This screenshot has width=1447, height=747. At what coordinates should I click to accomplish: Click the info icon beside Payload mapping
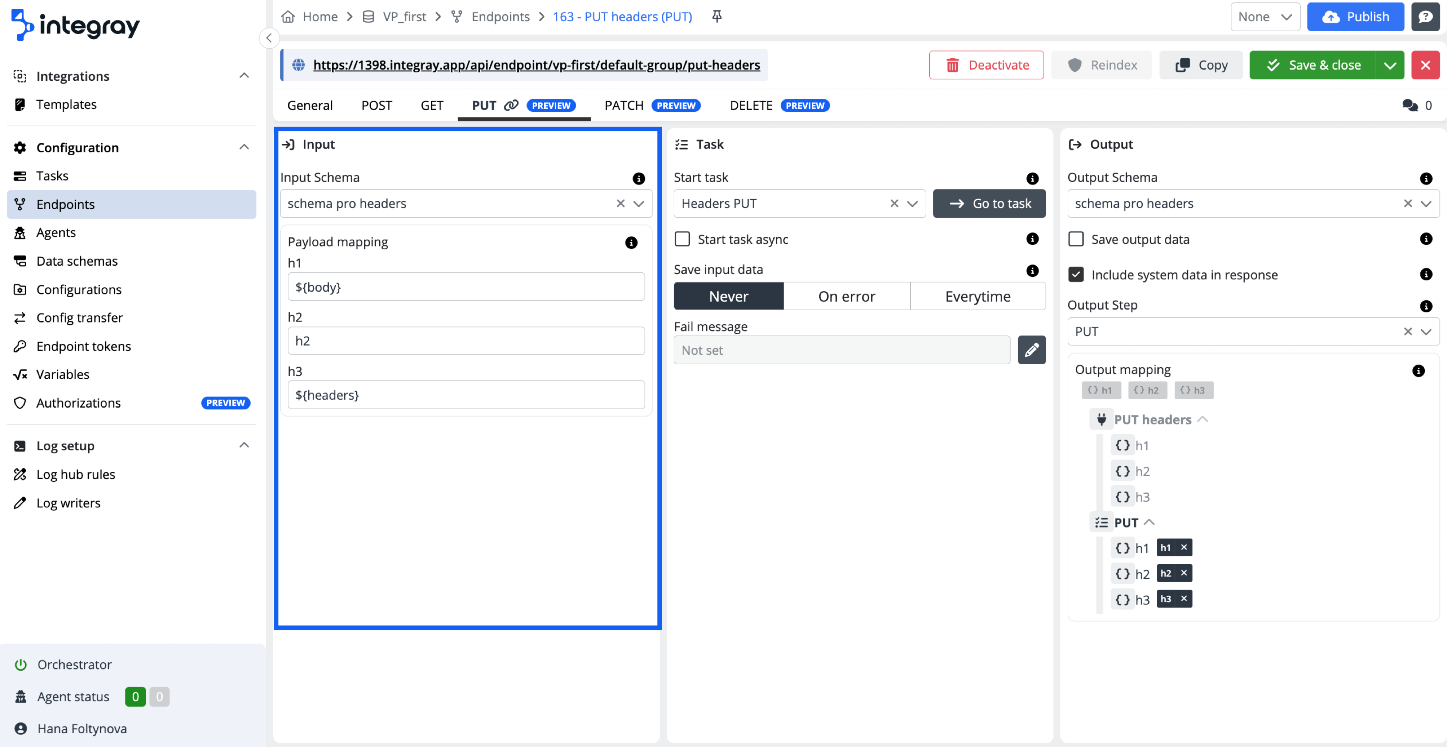coord(631,243)
